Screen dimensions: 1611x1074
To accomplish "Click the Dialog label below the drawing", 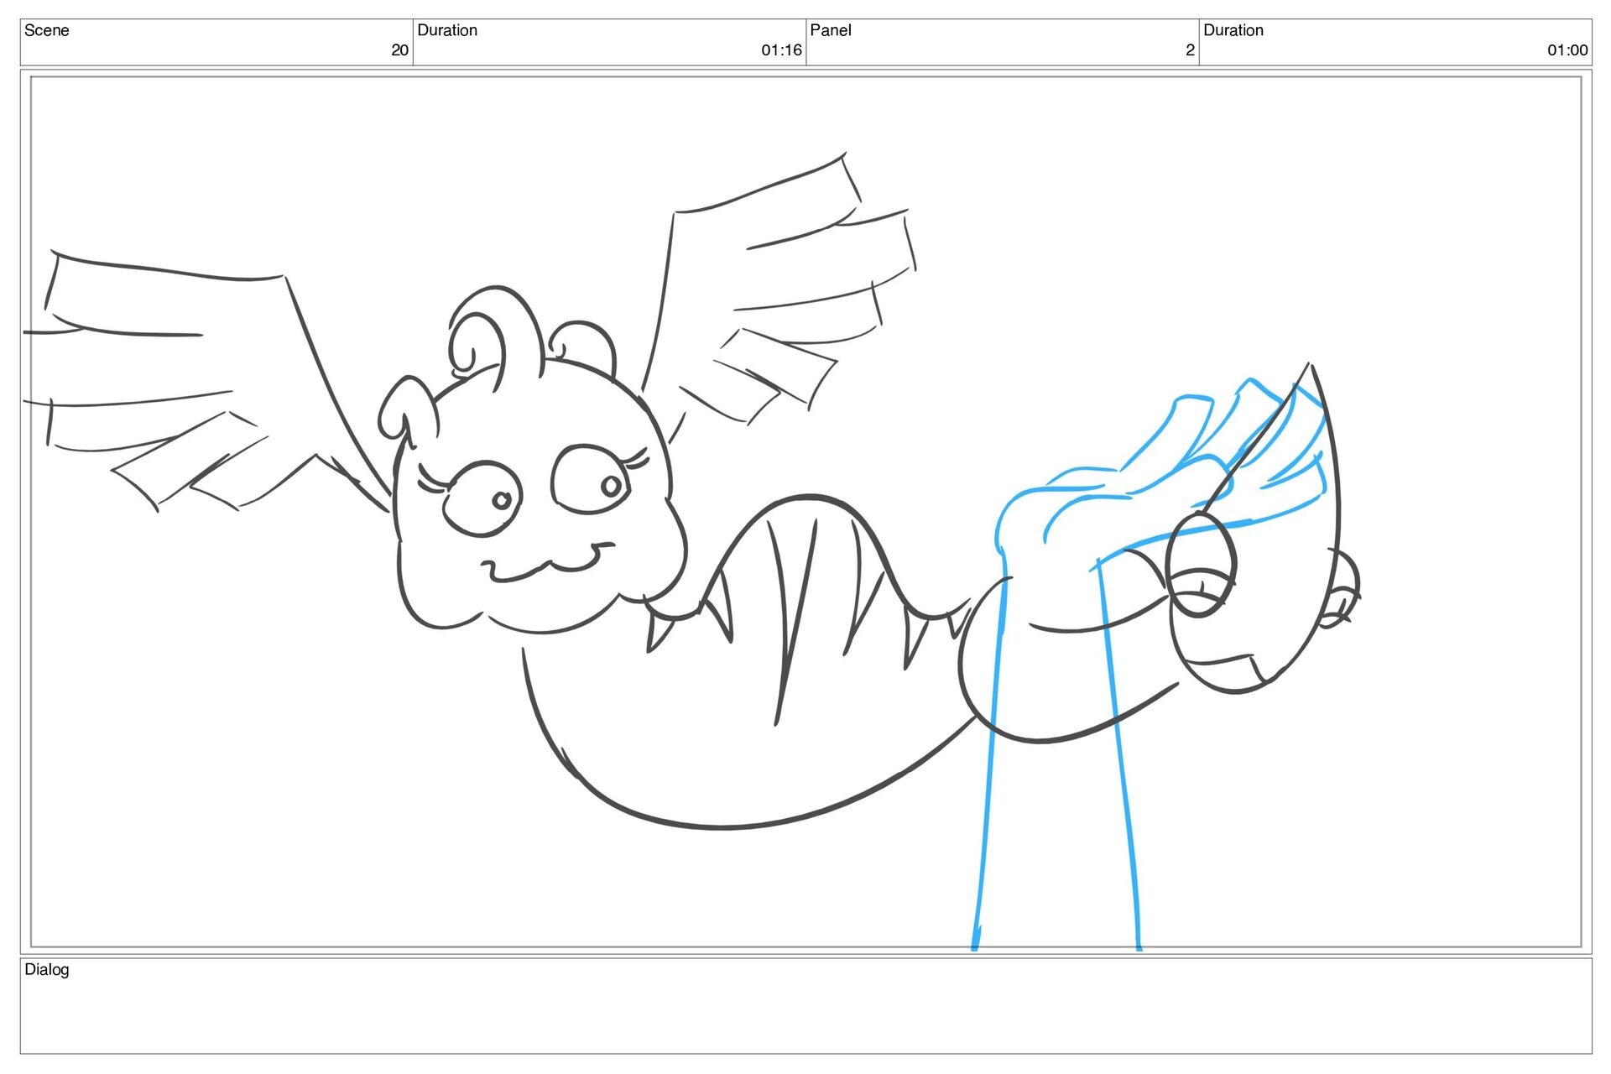I will tap(47, 970).
